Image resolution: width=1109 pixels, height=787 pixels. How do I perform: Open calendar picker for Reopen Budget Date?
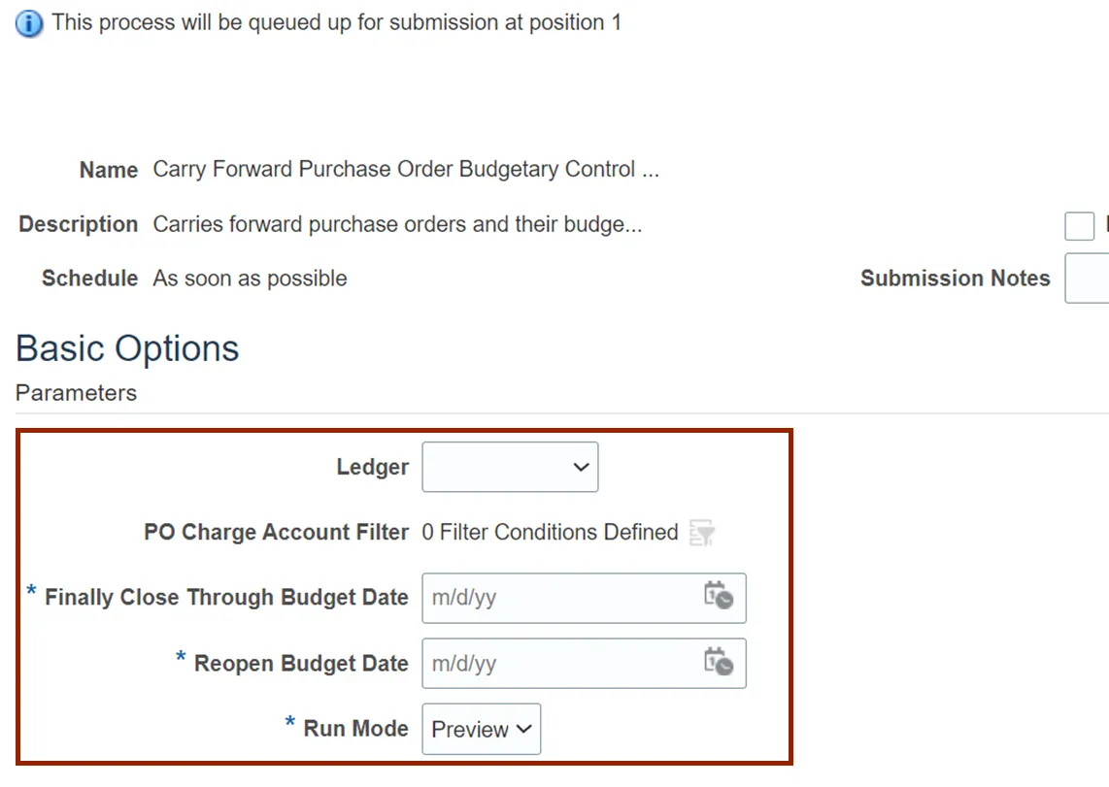click(719, 662)
